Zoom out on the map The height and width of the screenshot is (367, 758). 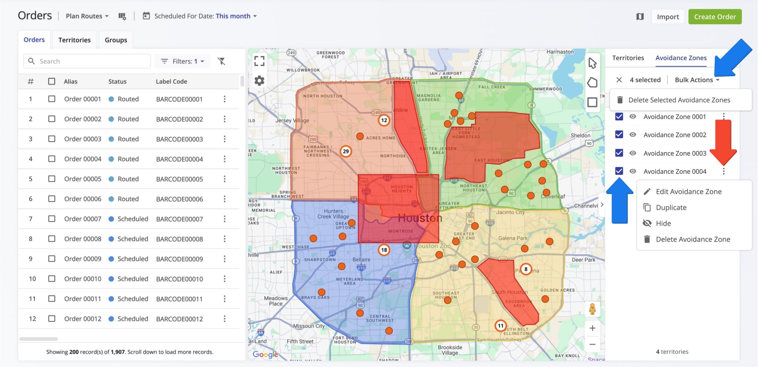[592, 344]
